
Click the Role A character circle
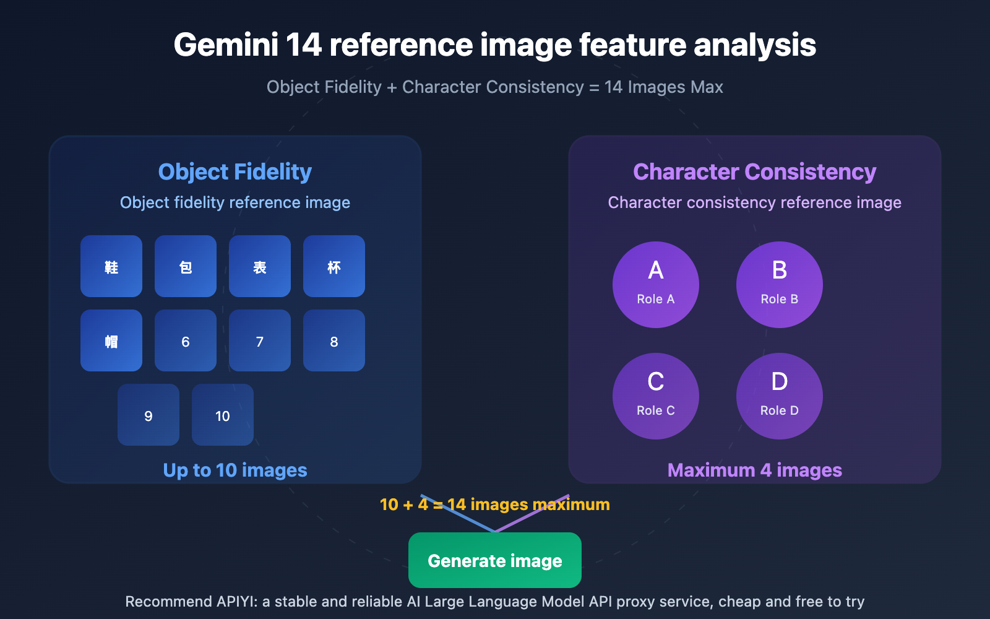[x=655, y=284]
